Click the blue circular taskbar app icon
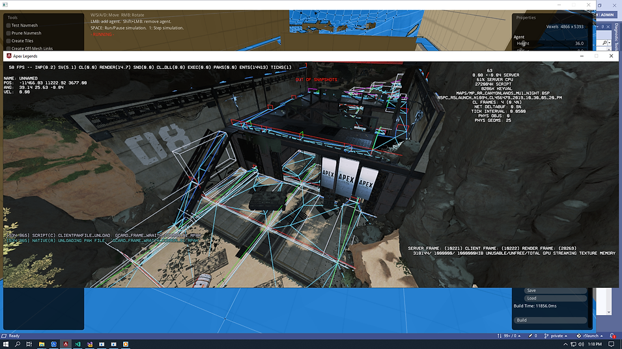 click(53, 344)
